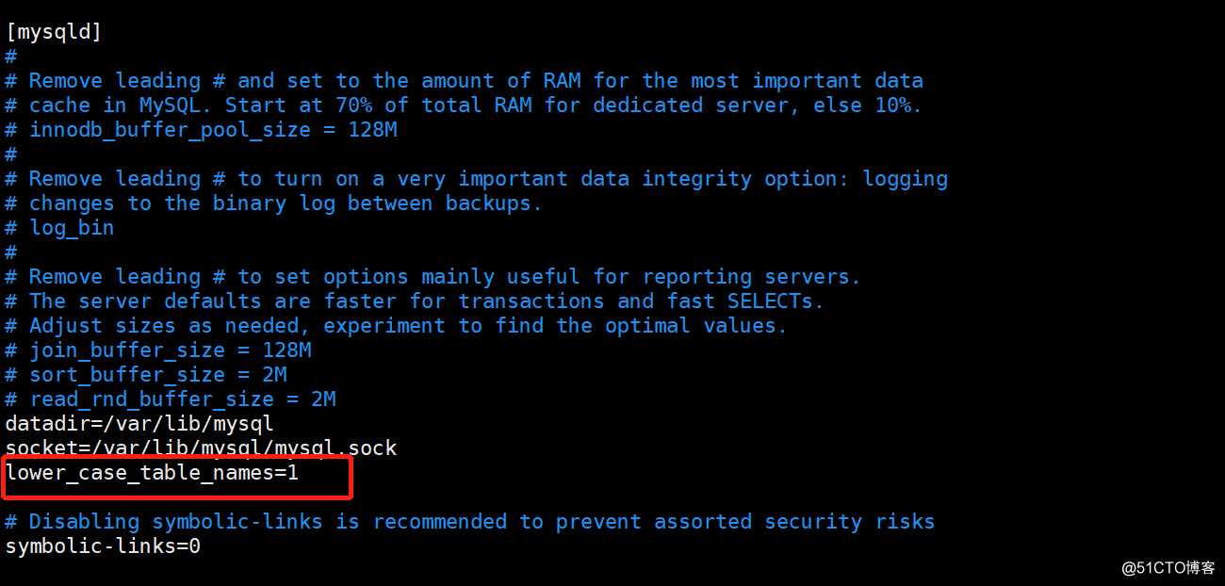Click the Disabling symbolic-links comment line
This screenshot has width=1225, height=586.
point(470,522)
